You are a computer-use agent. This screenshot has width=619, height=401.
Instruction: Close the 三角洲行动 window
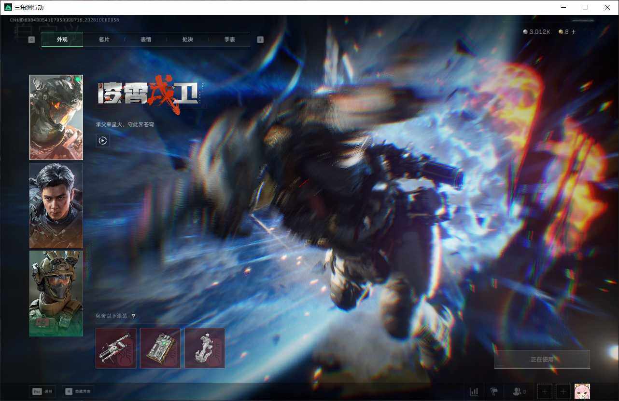pos(607,7)
